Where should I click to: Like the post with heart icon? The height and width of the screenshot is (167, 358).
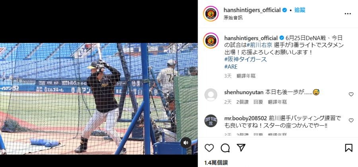pos(209,148)
